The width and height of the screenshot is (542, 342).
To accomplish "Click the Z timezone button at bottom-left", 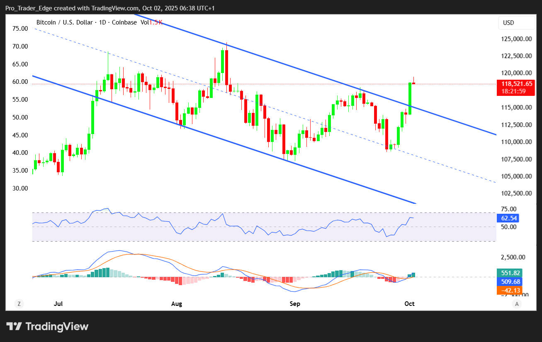I will coord(19,304).
